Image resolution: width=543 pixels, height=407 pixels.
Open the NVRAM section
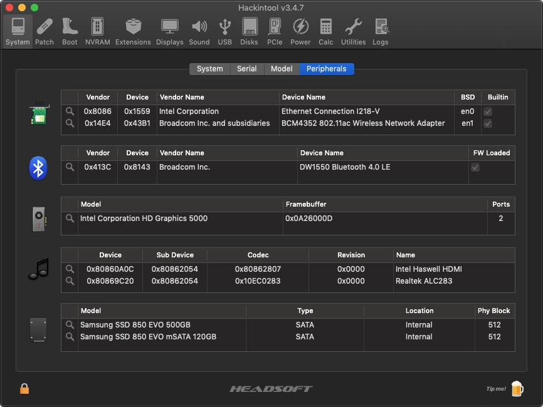97,32
